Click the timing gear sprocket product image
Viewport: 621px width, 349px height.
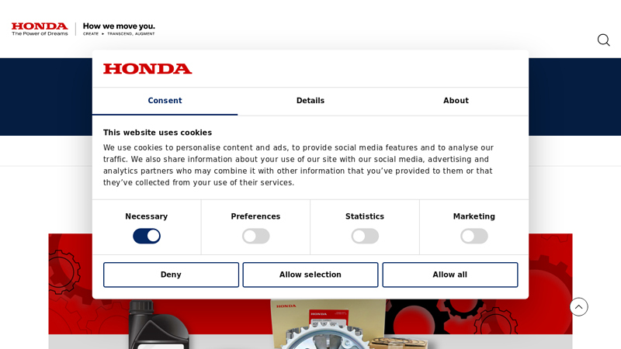[x=311, y=333]
